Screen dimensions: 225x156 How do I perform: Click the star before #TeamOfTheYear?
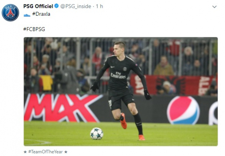(25, 152)
